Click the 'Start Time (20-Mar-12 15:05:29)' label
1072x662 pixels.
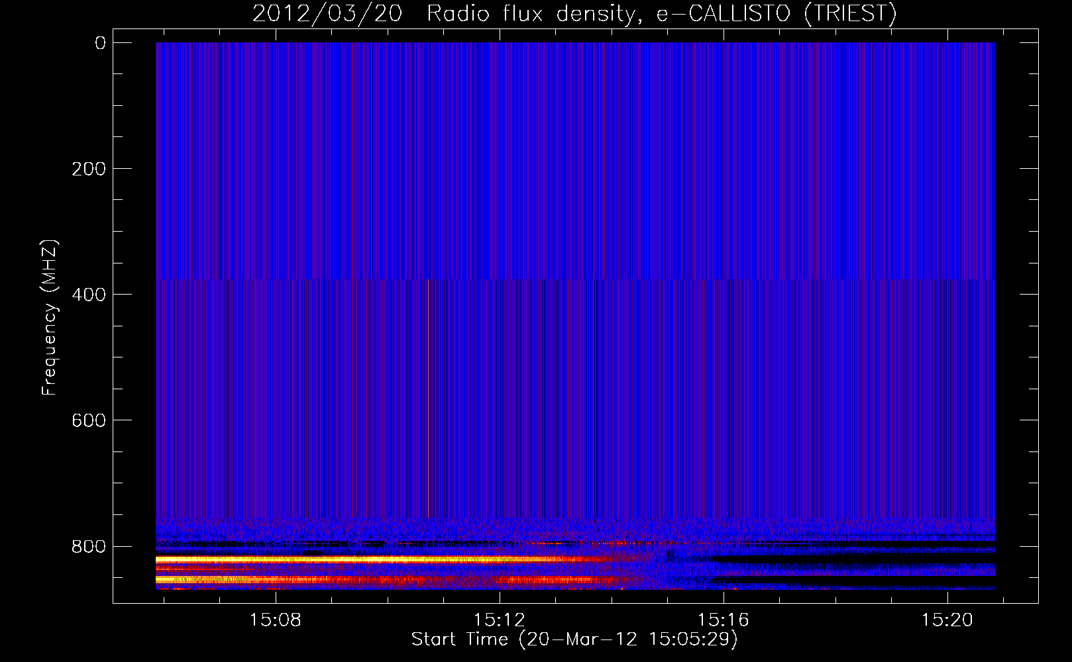click(x=574, y=639)
